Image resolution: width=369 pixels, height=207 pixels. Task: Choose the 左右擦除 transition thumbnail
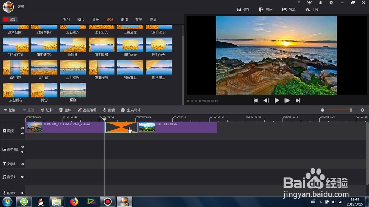pyautogui.click(x=101, y=67)
